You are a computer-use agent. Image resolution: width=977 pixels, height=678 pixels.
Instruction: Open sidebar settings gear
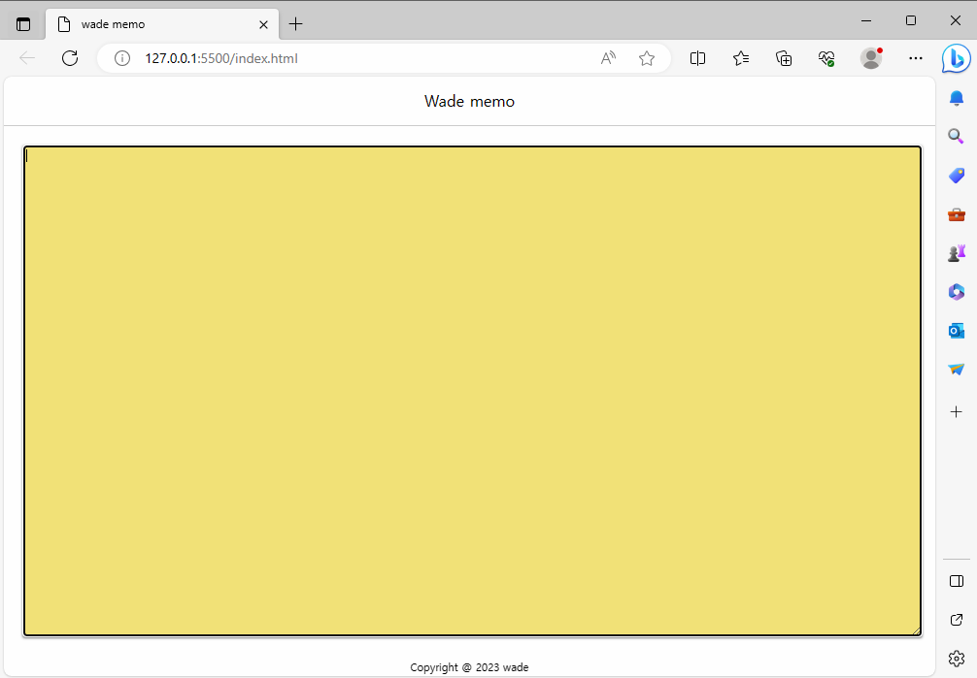point(957,658)
